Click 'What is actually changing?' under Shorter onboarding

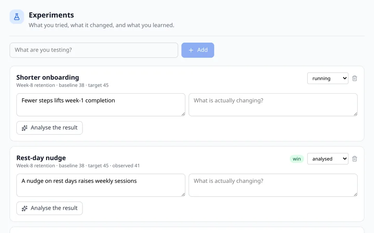click(x=273, y=104)
